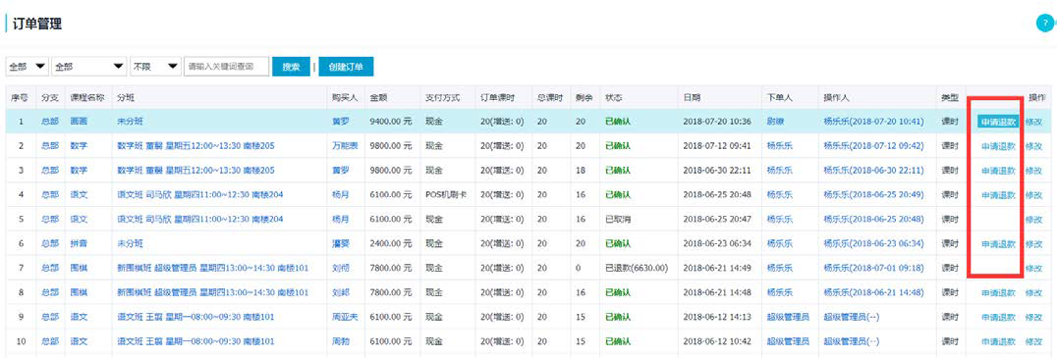Select the 已取消 status cell
1057x358 pixels.
pyautogui.click(x=618, y=220)
